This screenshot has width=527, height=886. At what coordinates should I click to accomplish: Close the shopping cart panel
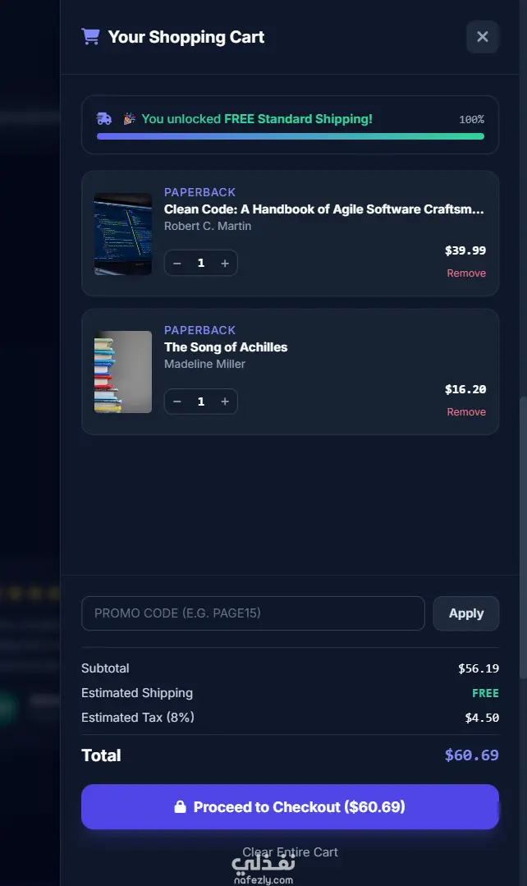click(483, 37)
